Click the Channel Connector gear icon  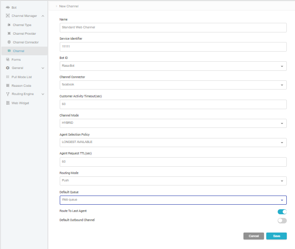click(x=9, y=42)
